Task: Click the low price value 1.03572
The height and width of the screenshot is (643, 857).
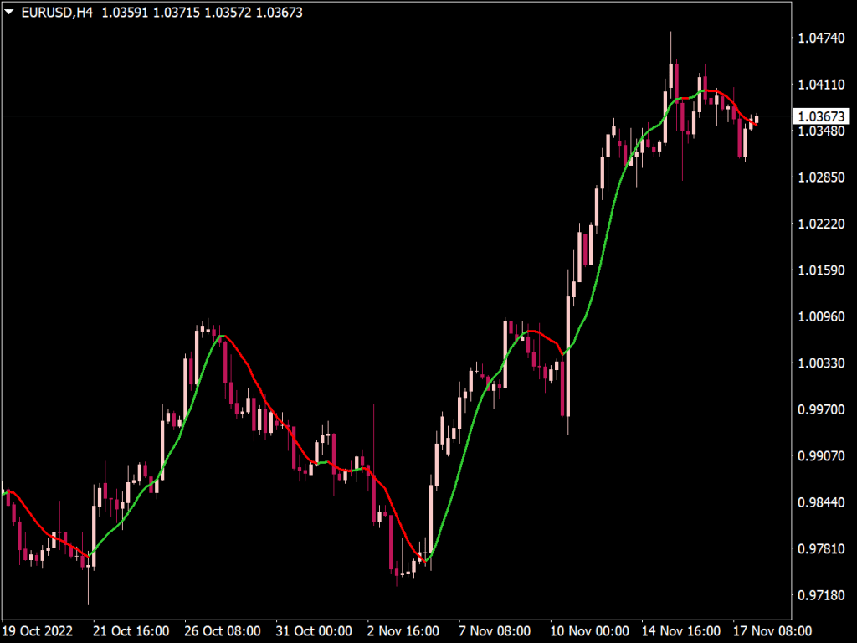Action: pos(226,13)
